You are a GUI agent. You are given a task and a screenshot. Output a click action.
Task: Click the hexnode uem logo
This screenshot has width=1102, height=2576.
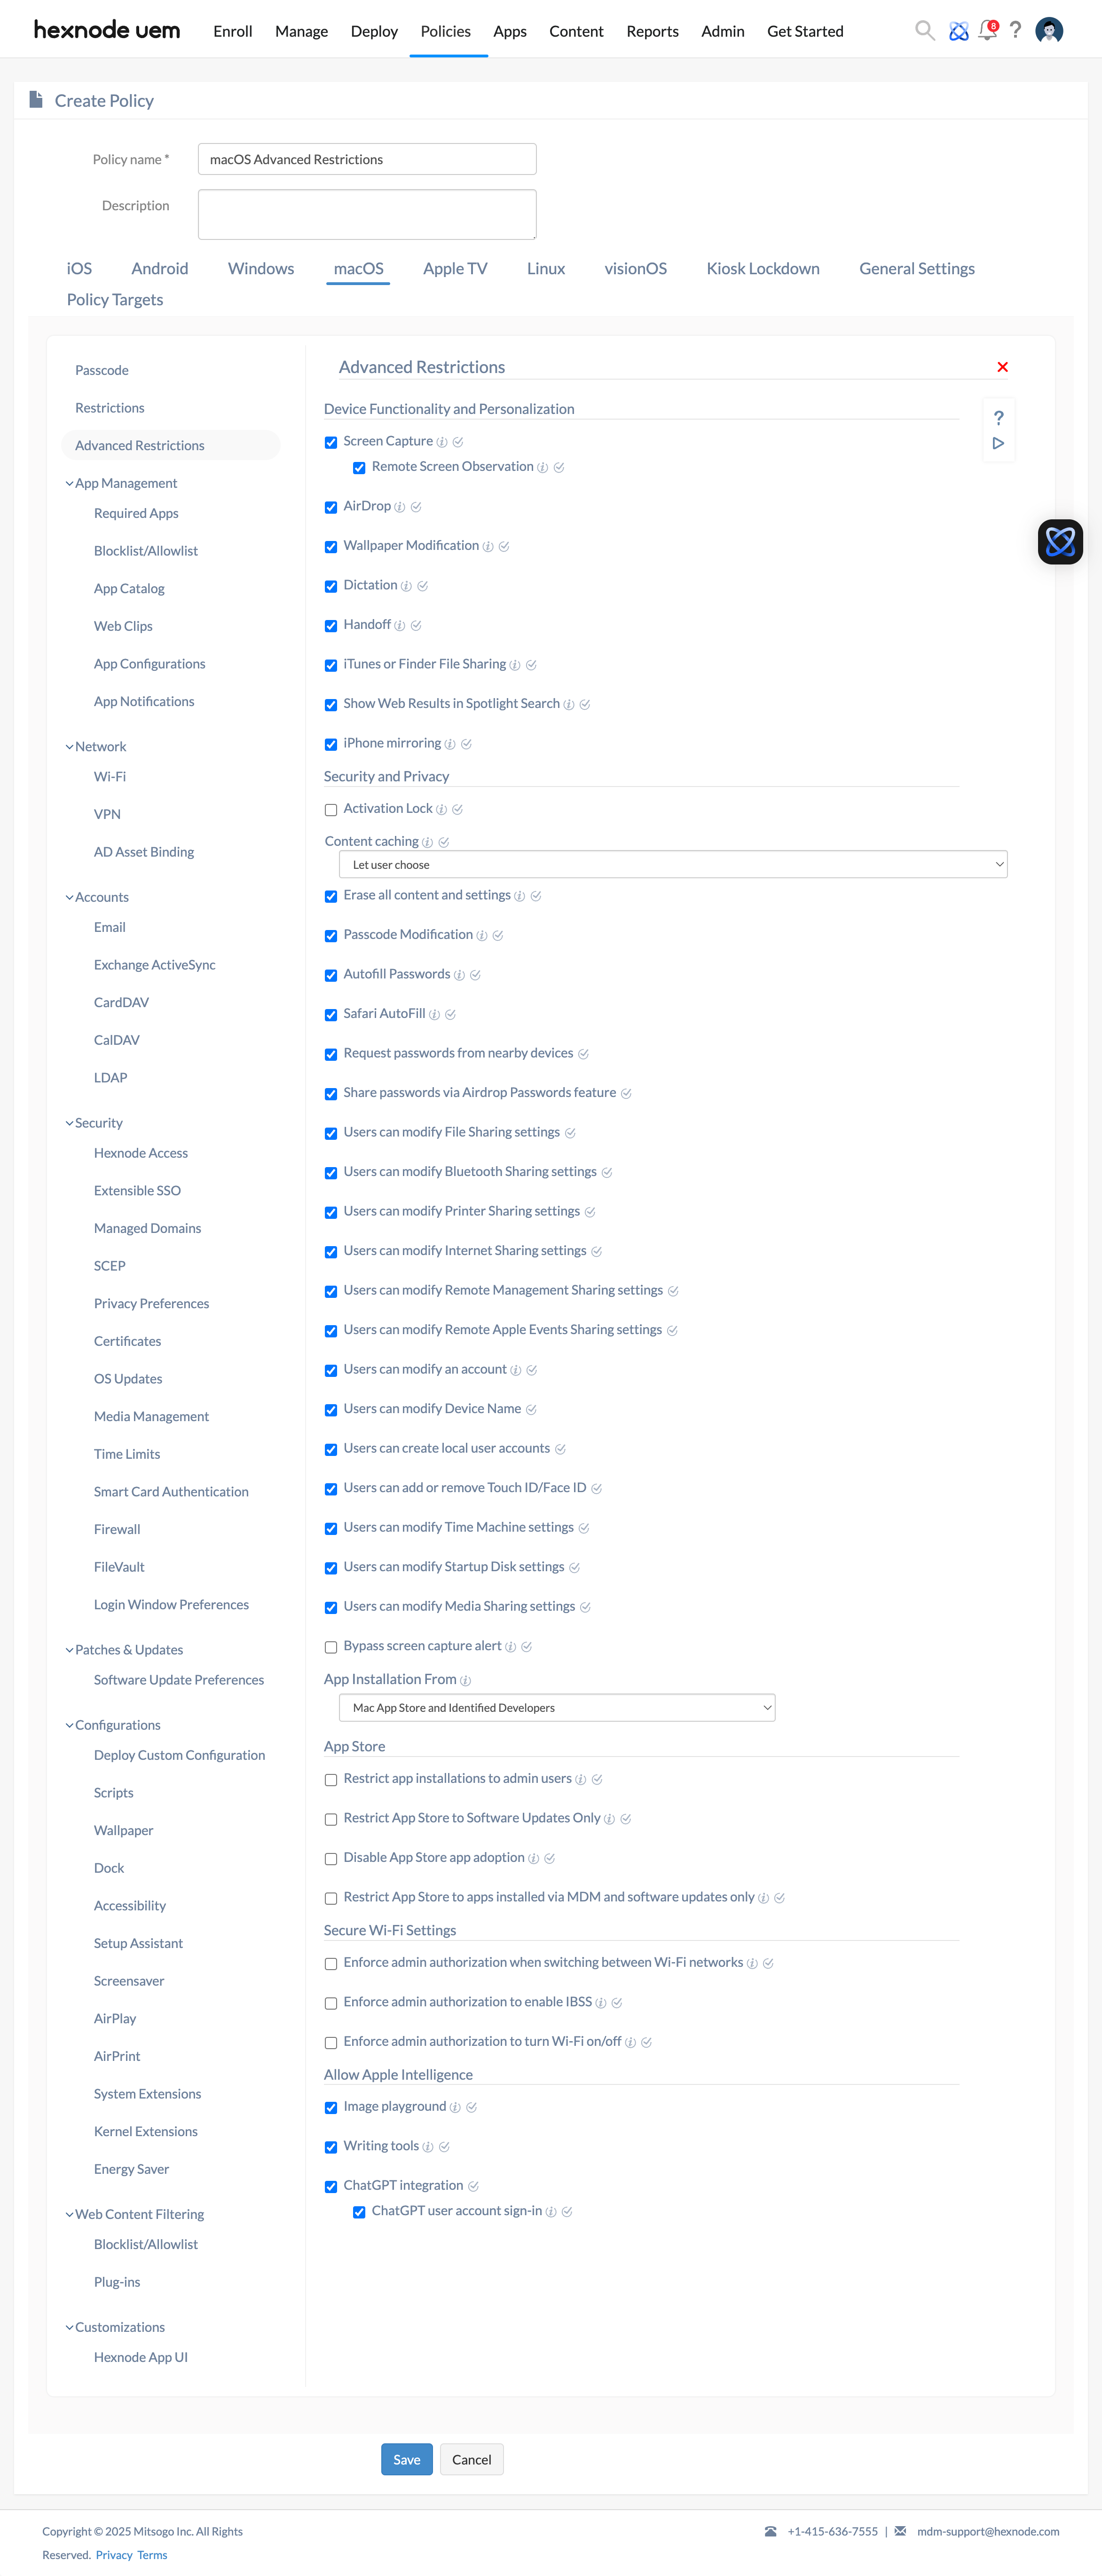107,30
